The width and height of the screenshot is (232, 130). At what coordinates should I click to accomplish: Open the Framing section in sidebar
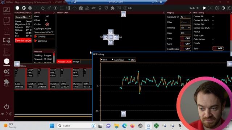tap(7, 31)
